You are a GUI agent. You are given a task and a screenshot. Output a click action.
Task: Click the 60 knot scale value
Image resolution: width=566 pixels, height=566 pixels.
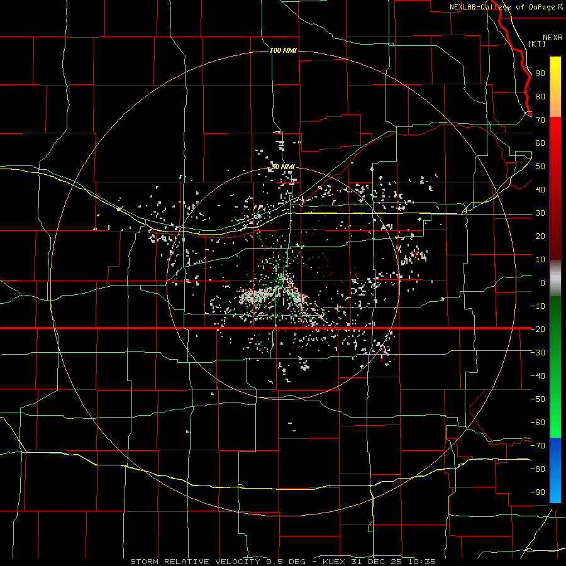click(x=540, y=143)
